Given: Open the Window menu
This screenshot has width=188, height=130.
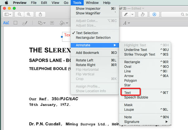Looking at the screenshot, I should click(92, 2).
